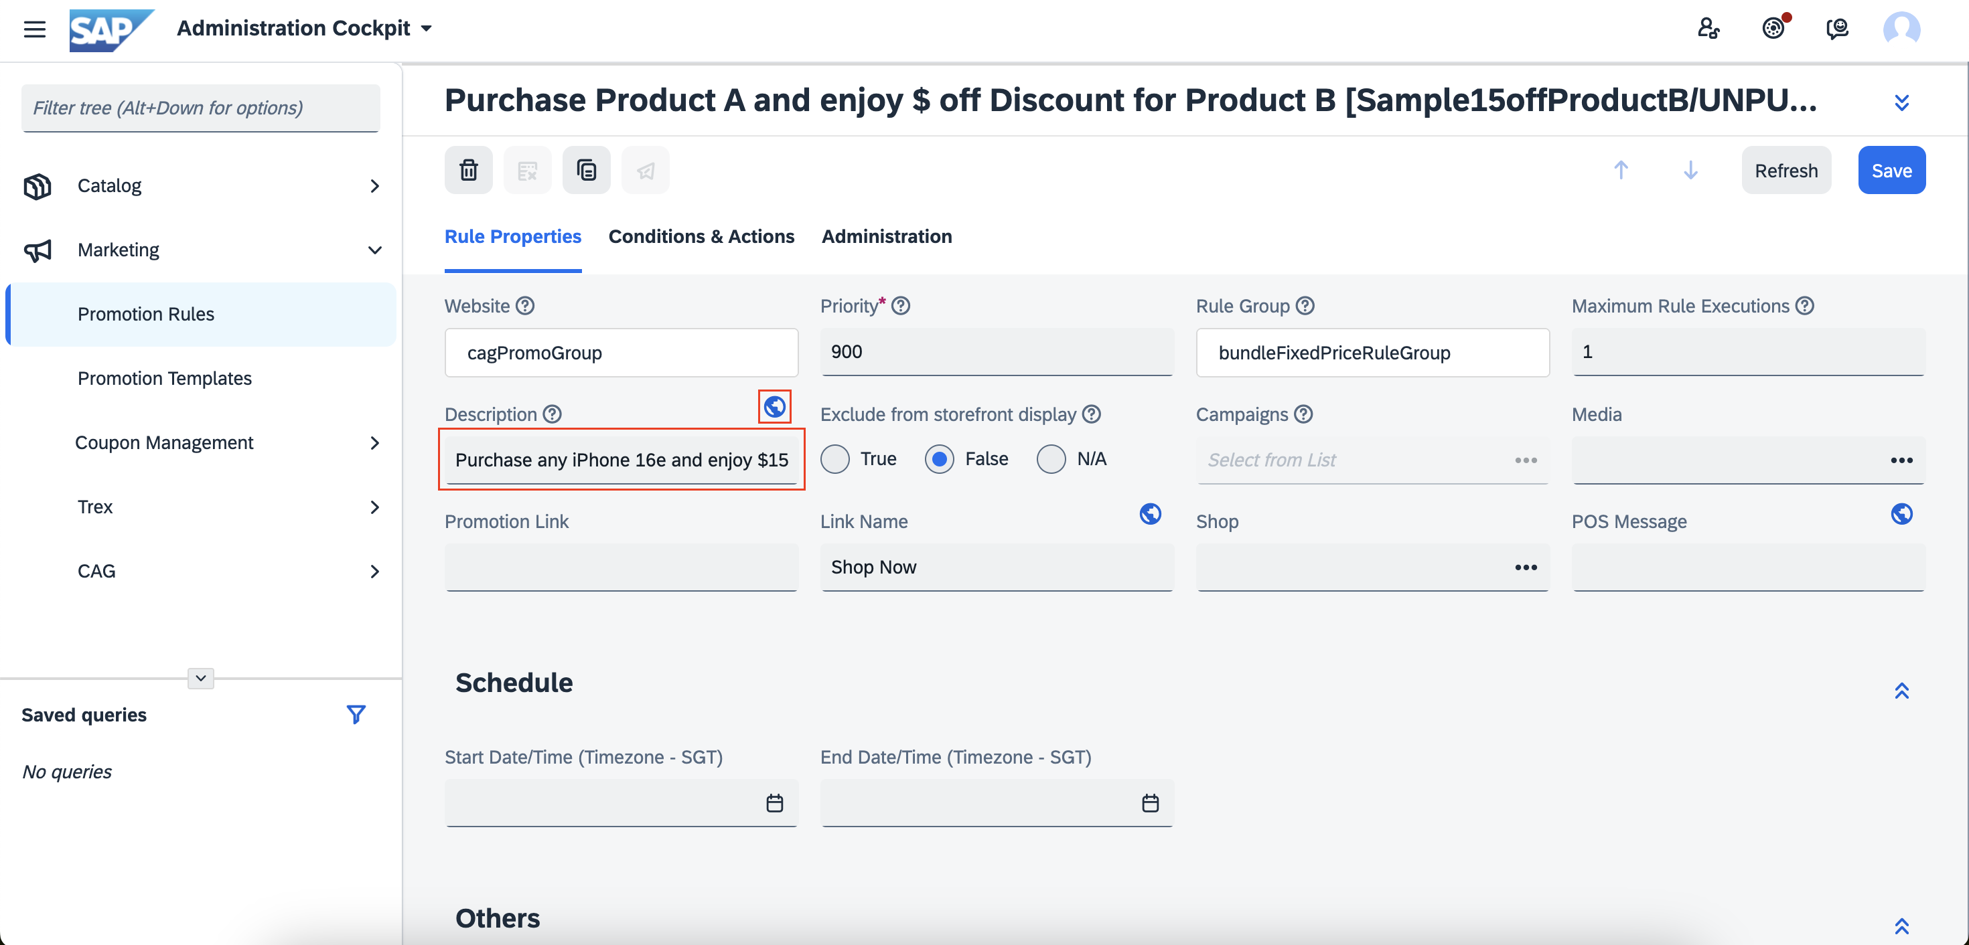Click the greyed-out rule edit icon
The height and width of the screenshot is (945, 1969).
click(x=528, y=169)
